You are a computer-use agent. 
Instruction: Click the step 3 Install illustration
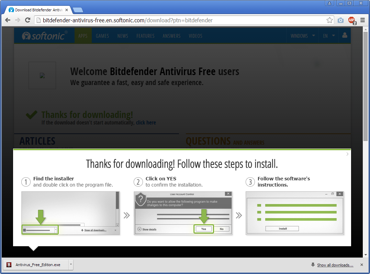click(x=295, y=213)
